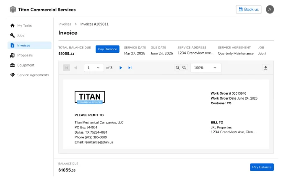Screen dimensions: 291x185
Task: Click Quarterly Maintenance service agreement value
Action: (236, 54)
